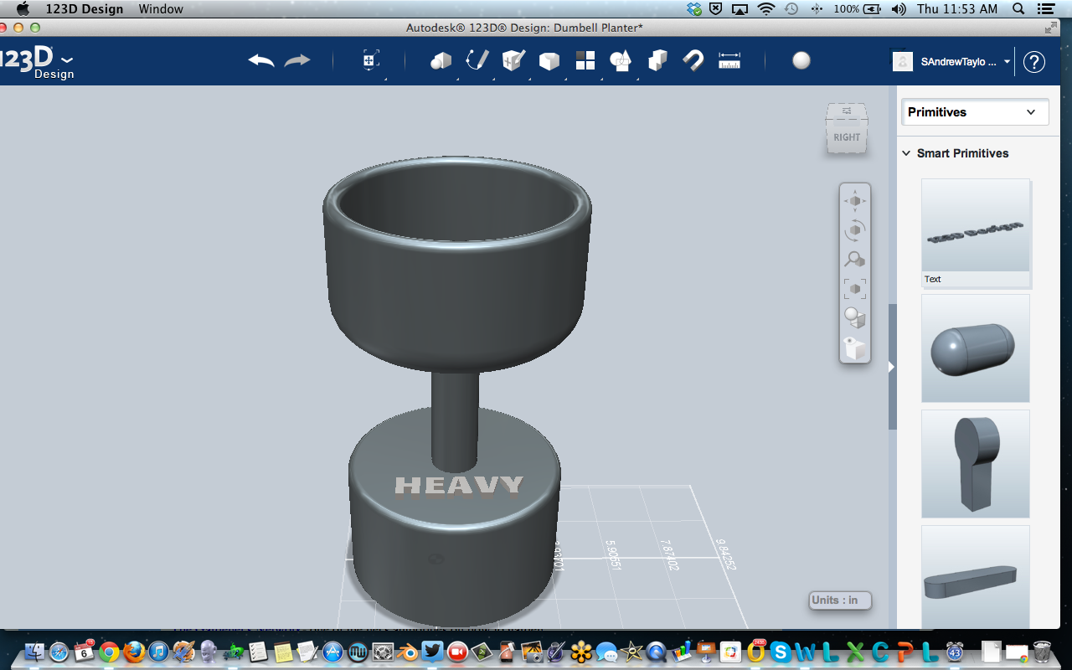Screen dimensions: 1072x670
Task: Click the Thu 11:53 AM clock
Action: coord(957,9)
